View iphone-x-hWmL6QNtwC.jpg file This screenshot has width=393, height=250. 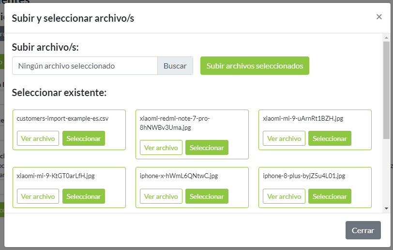tap(161, 196)
